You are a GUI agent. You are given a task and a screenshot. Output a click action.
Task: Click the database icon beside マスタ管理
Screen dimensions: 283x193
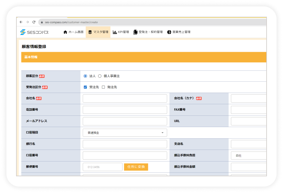point(90,32)
